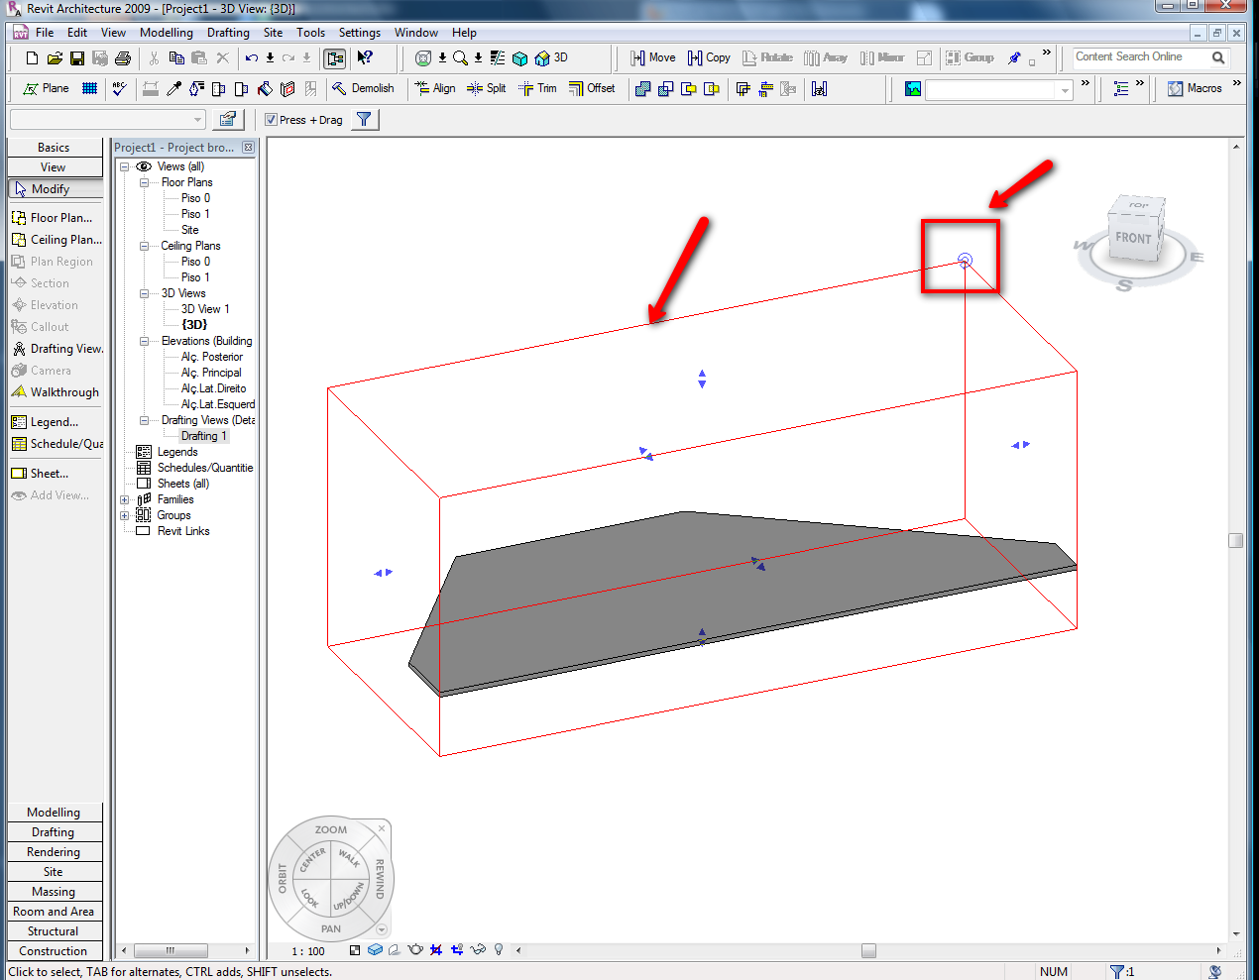1259x980 pixels.
Task: Select the Split tool
Action: pos(487,89)
